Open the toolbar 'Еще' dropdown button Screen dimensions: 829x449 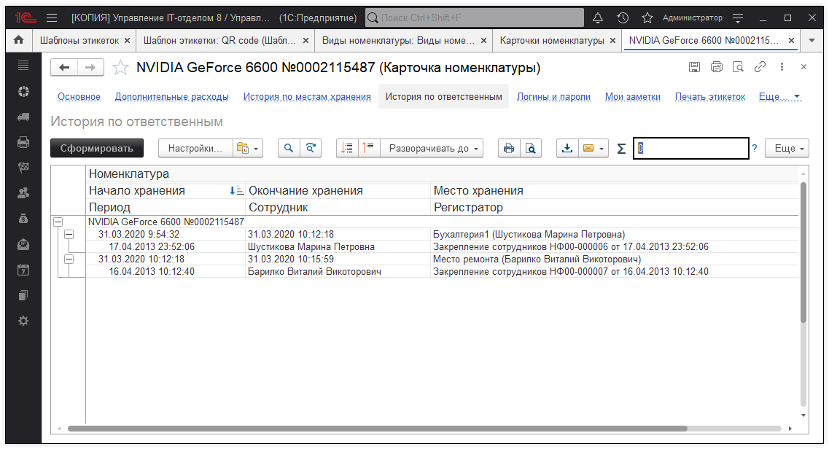pyautogui.click(x=790, y=148)
